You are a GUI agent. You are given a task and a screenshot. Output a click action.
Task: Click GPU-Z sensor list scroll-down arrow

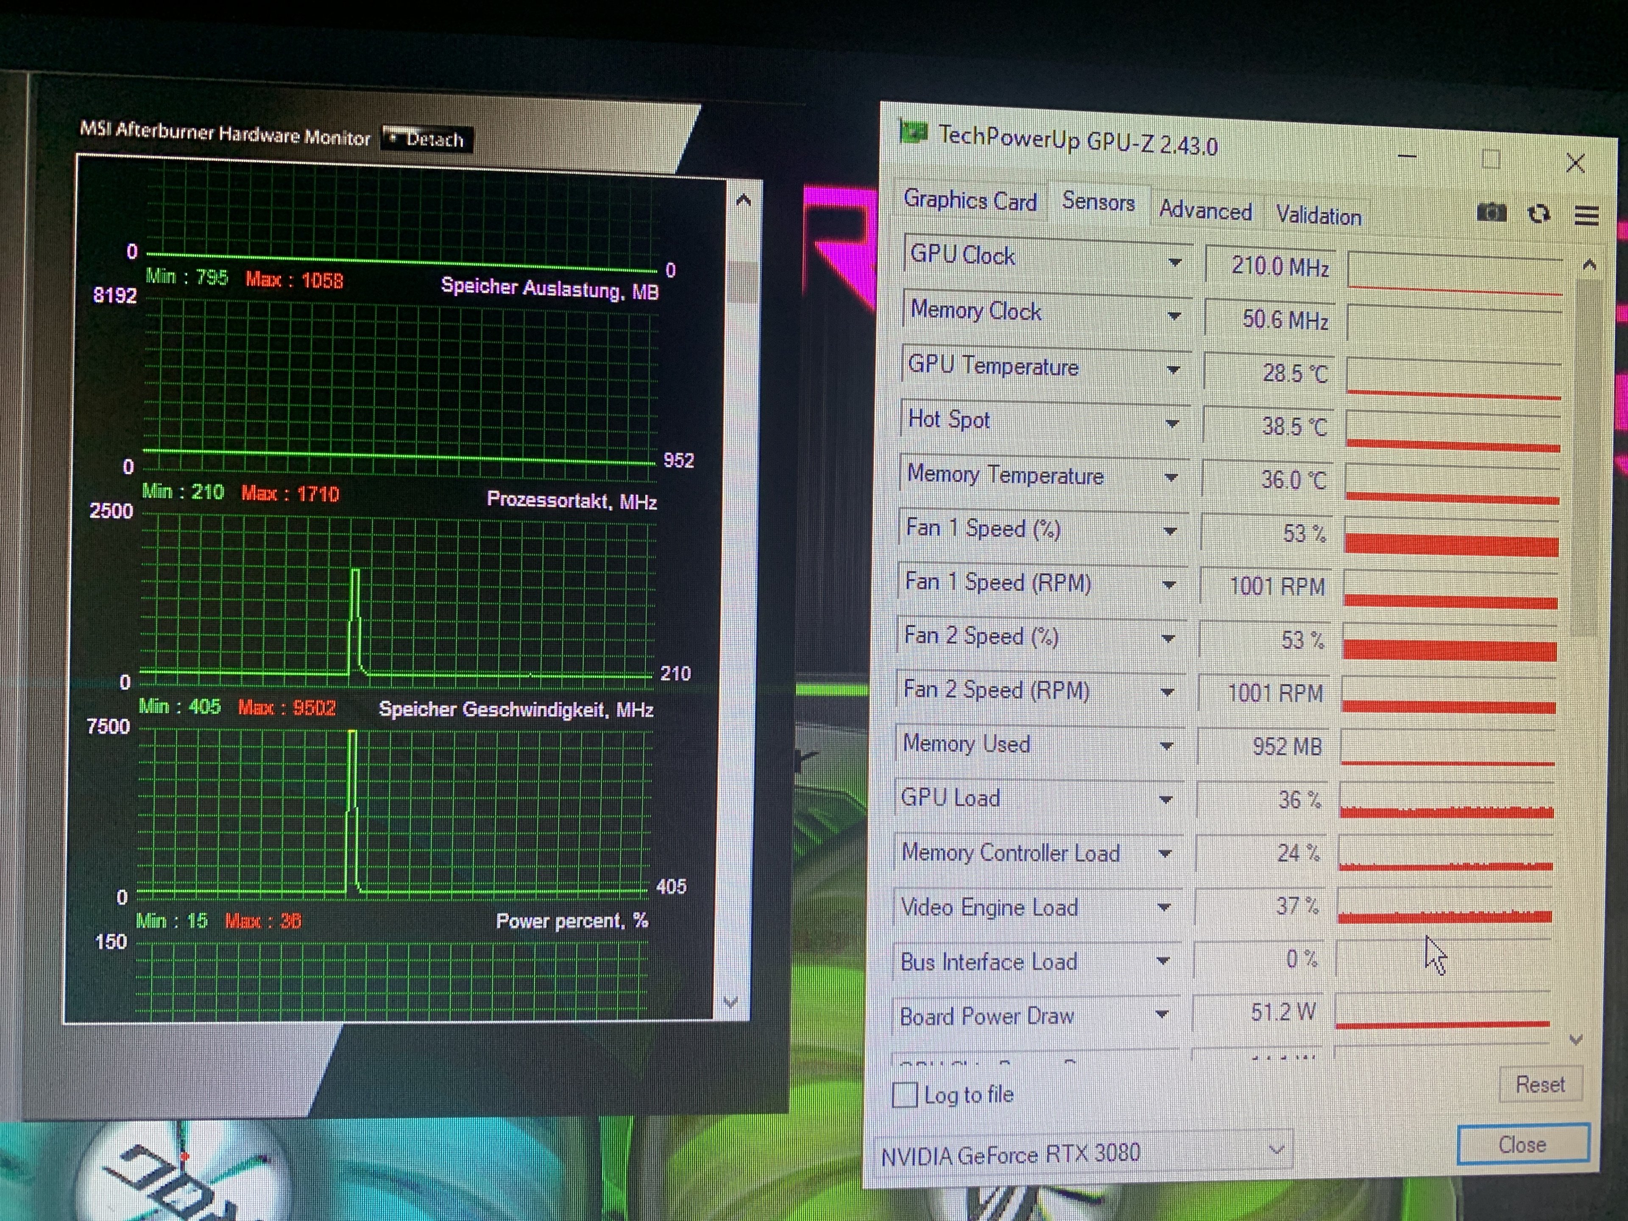click(1576, 1039)
